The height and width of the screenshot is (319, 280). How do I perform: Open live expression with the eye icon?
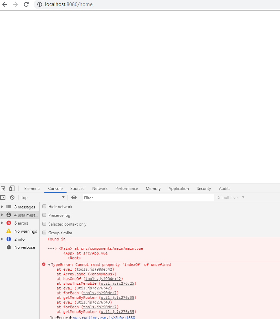(74, 197)
